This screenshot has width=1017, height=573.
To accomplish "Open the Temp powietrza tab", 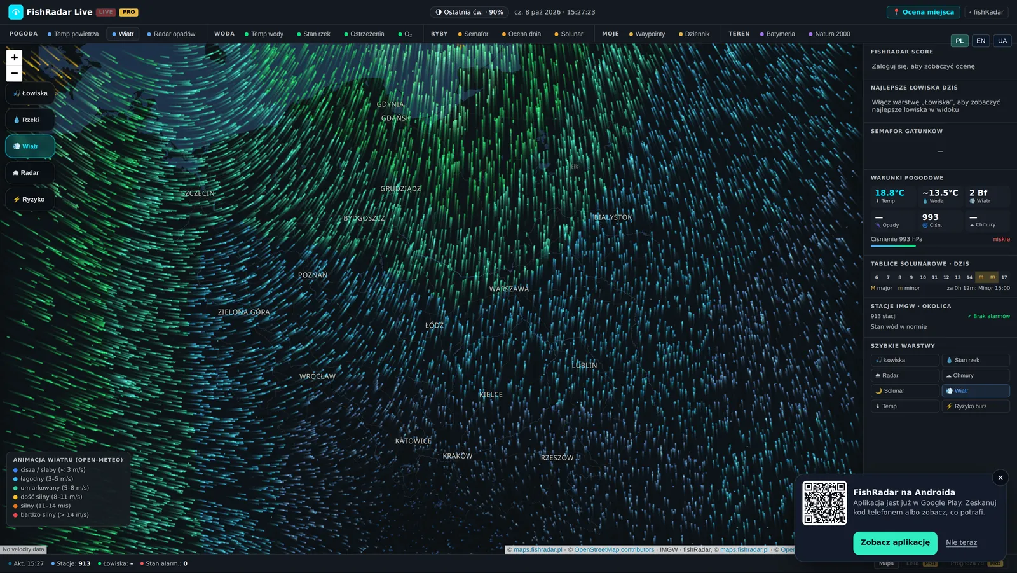I will 73,34.
